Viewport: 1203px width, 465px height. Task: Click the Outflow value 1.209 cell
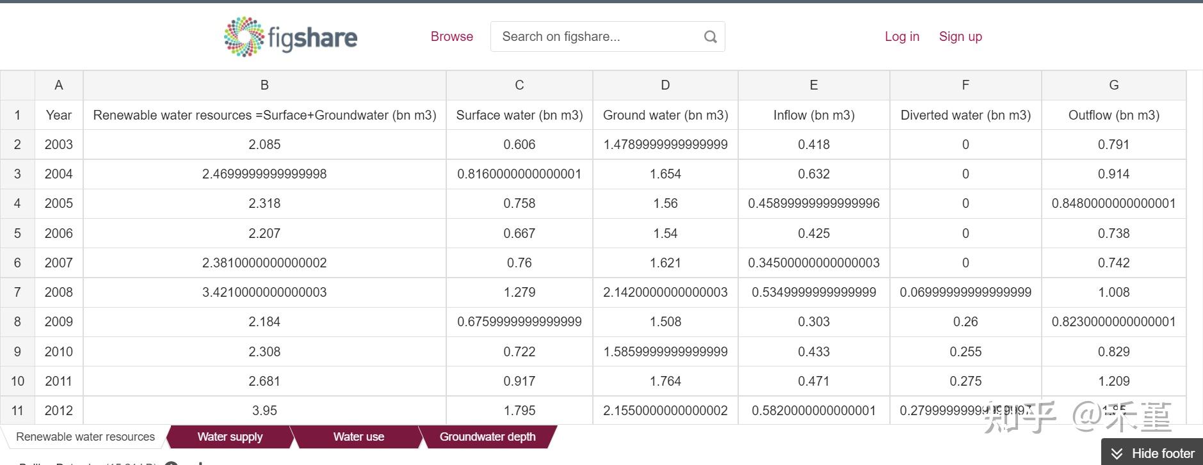point(1113,381)
